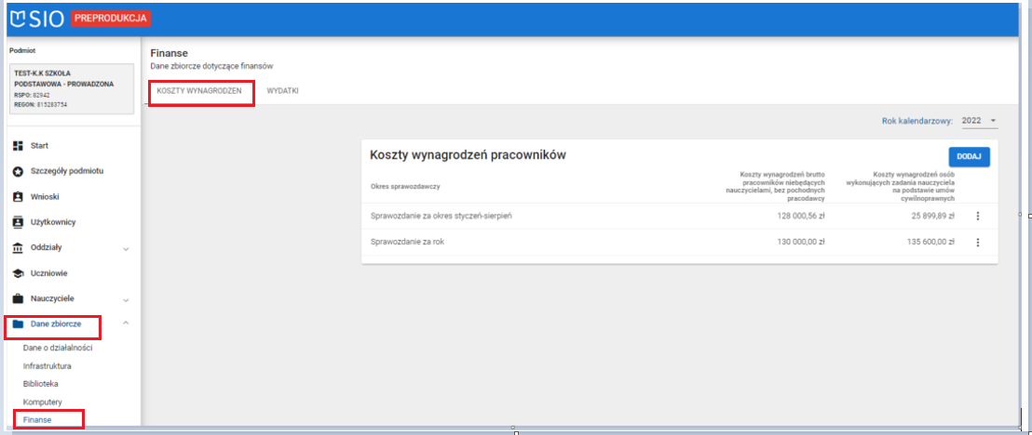Screen dimensions: 1032x435
Task: Click the Nauczyciele briefcase icon
Action: (x=18, y=299)
